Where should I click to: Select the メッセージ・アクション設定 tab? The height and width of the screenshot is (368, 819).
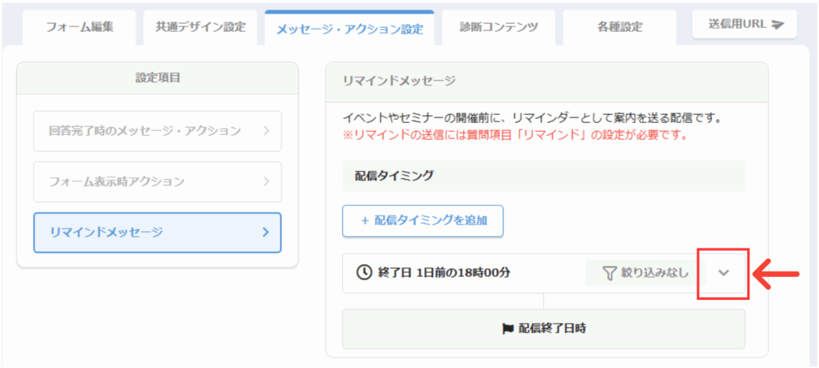[x=350, y=29]
